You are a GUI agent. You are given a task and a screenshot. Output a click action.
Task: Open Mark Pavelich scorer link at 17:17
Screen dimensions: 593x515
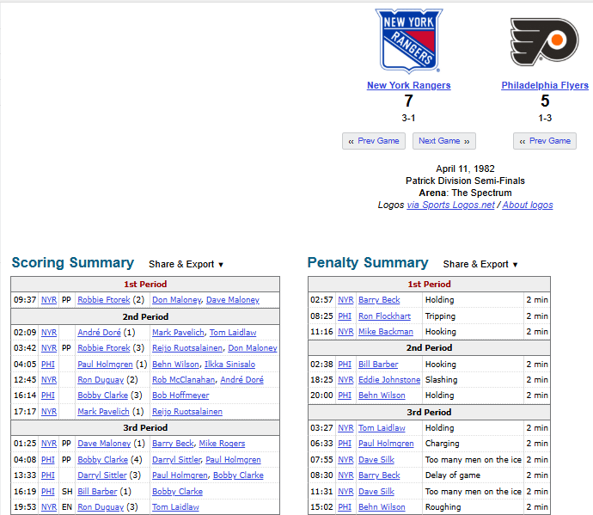click(103, 412)
